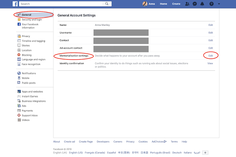
Task: Edit the Ad account contact row
Action: 211,48
